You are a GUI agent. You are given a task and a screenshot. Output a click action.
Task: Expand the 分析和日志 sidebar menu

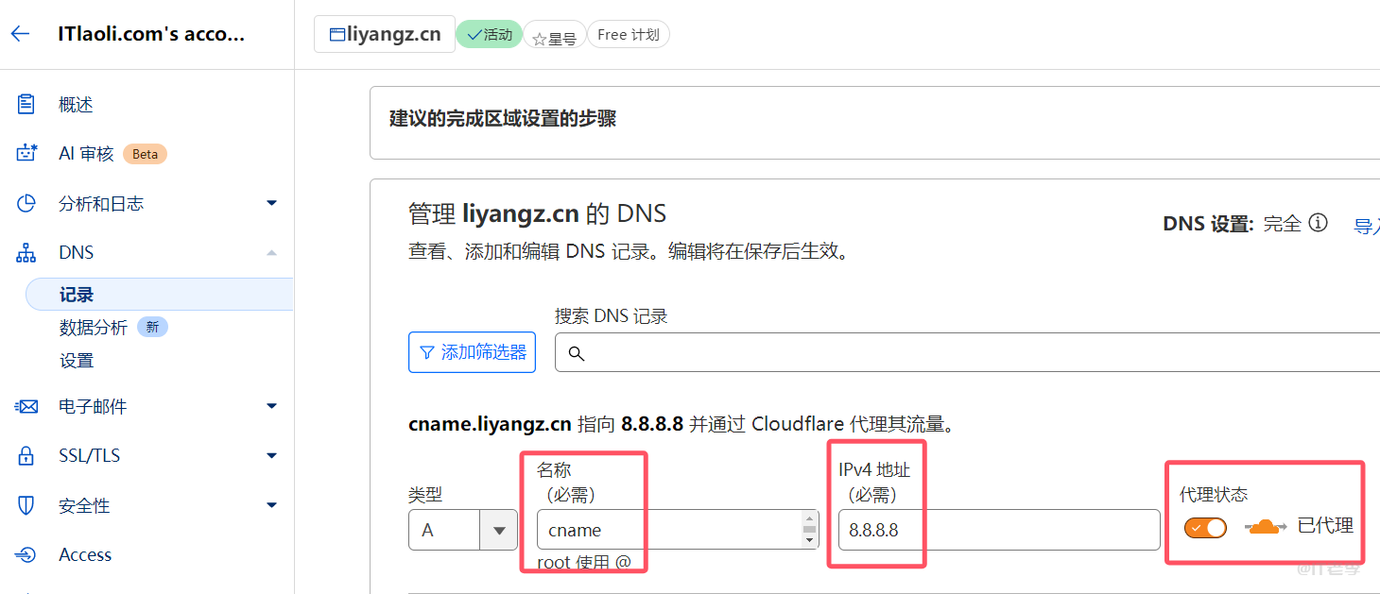pos(271,202)
